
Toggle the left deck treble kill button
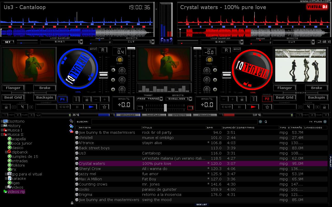[113, 70]
